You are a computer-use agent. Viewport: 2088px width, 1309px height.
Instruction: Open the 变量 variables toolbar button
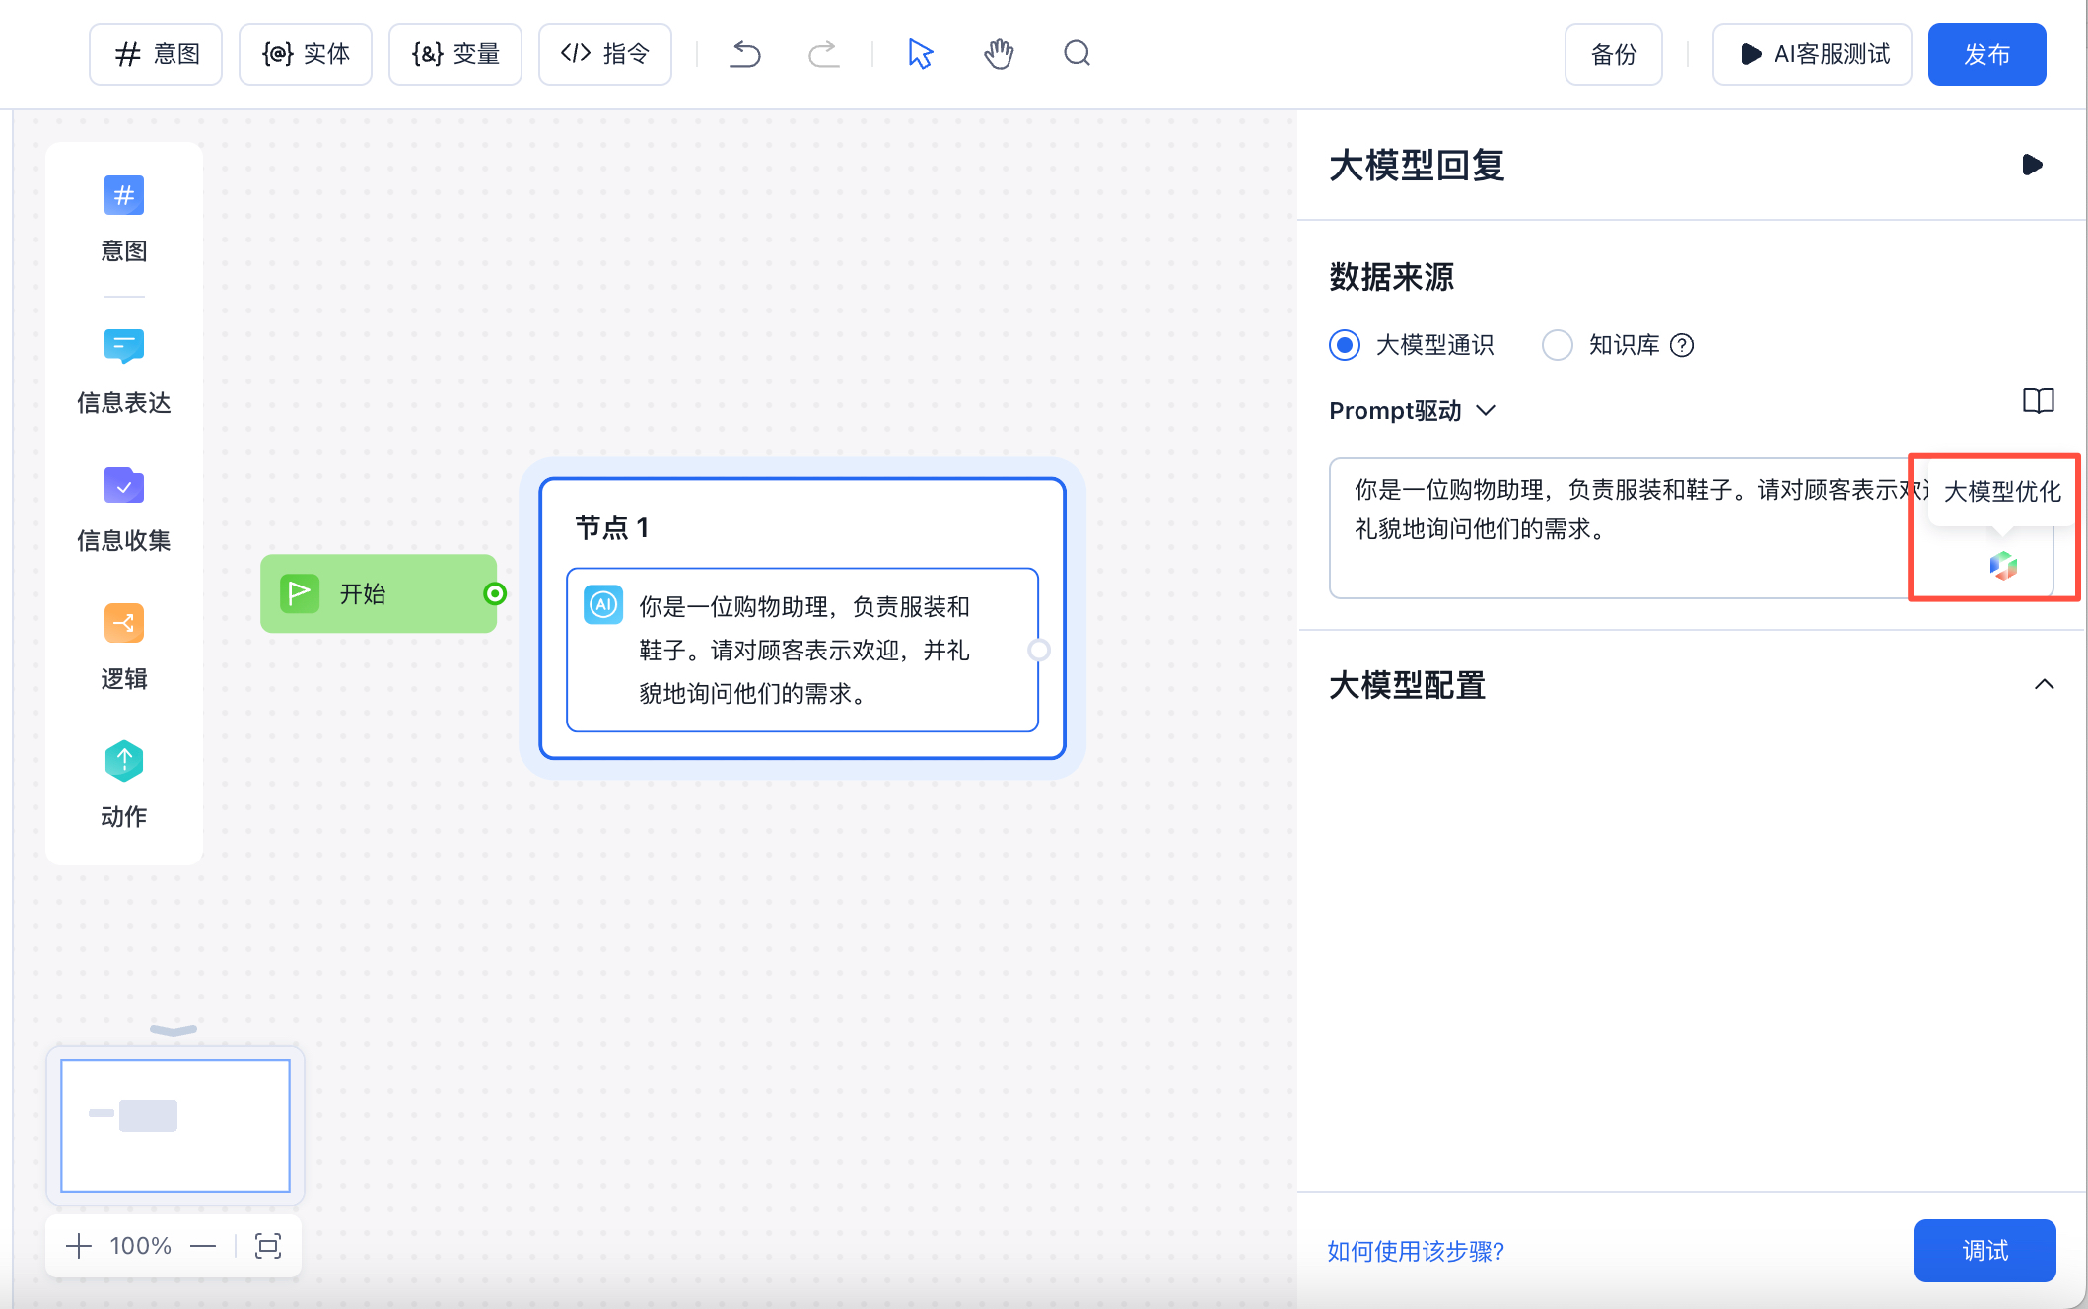pos(455,54)
